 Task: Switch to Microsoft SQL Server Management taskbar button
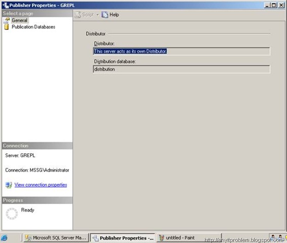[x=56, y=238]
